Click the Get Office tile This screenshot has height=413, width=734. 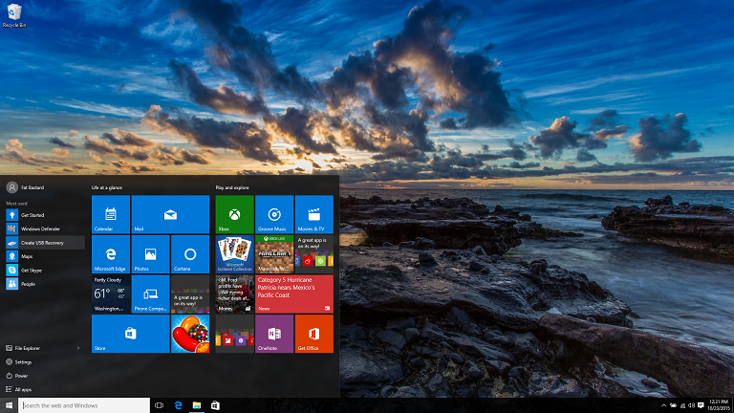pyautogui.click(x=314, y=334)
